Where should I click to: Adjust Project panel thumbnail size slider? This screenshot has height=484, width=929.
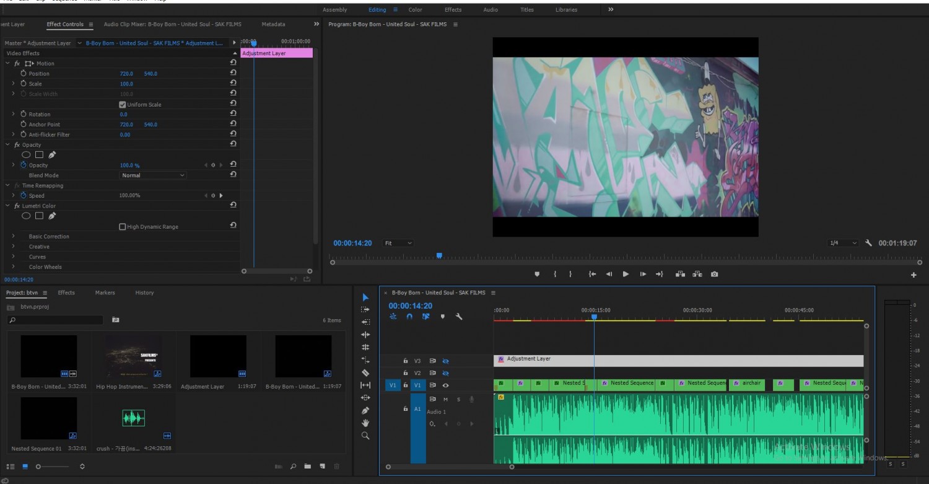(38, 466)
